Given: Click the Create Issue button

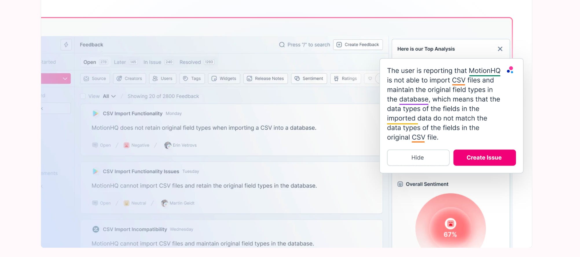Looking at the screenshot, I should tap(484, 157).
